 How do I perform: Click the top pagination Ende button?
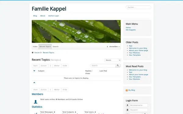coord(65,66)
